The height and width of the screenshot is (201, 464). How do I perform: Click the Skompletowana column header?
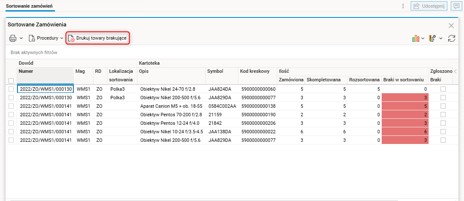pyautogui.click(x=326, y=80)
